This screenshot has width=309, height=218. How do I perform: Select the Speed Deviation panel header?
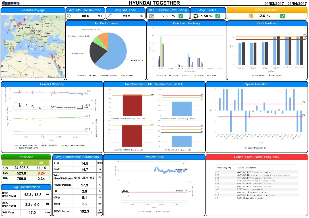tap(257, 84)
